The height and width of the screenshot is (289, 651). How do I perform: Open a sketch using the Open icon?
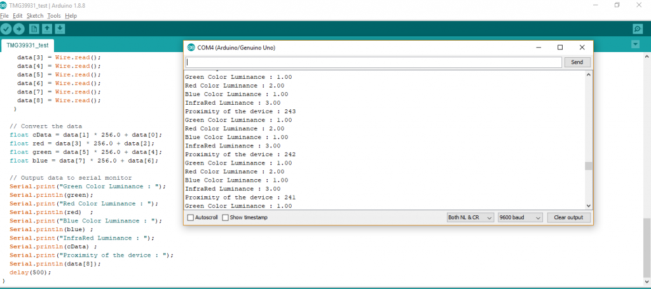[46, 29]
